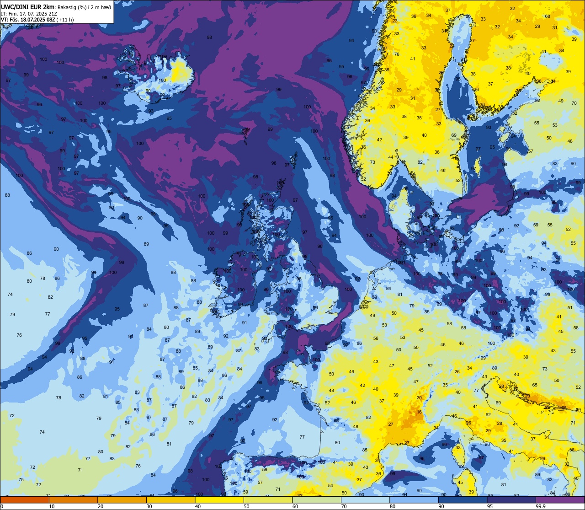This screenshot has width=585, height=510.
Task: Click the legend tick label "70"
Action: click(344, 506)
